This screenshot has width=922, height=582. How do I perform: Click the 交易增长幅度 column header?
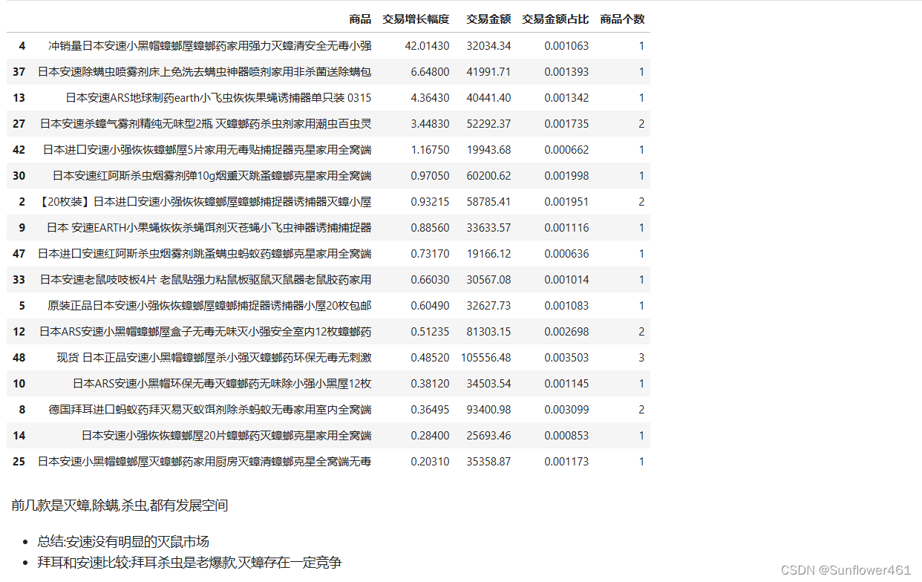point(416,19)
